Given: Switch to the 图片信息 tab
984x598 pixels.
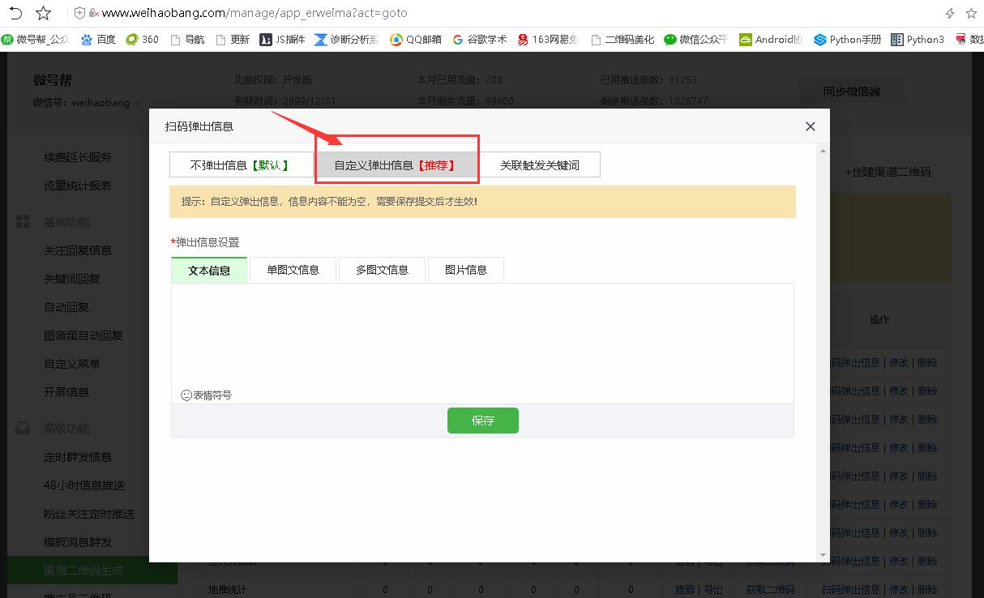Looking at the screenshot, I should [x=465, y=270].
